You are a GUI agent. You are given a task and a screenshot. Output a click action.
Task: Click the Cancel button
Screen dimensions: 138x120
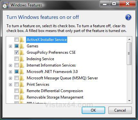click(x=120, y=110)
